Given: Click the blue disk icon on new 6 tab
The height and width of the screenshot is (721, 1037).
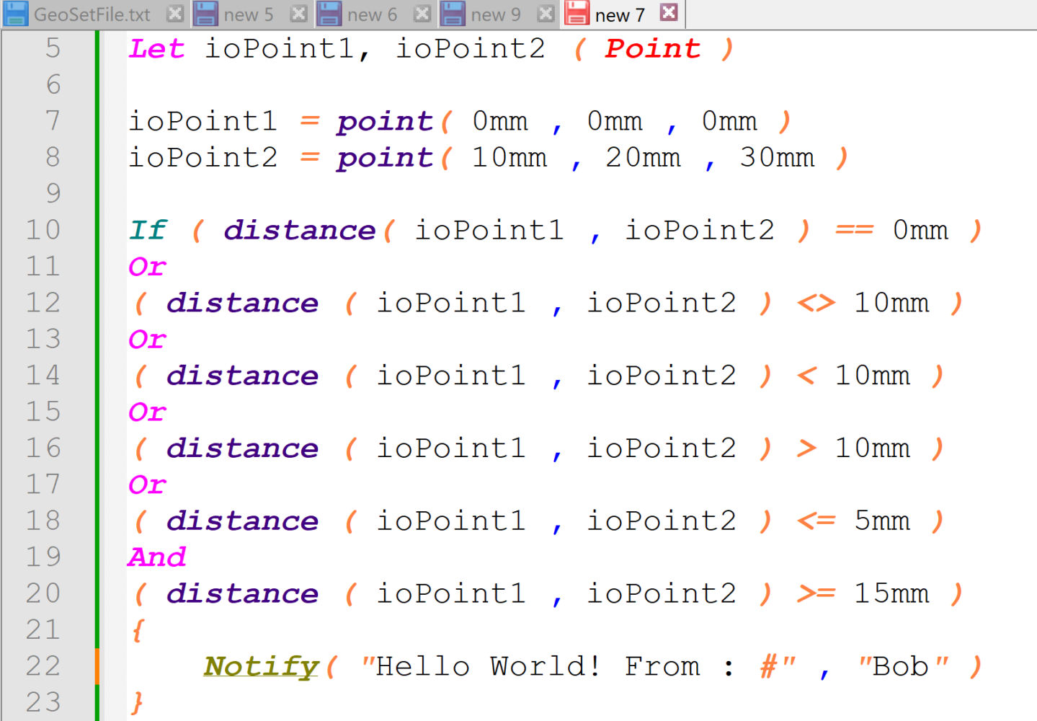Looking at the screenshot, I should click(330, 14).
